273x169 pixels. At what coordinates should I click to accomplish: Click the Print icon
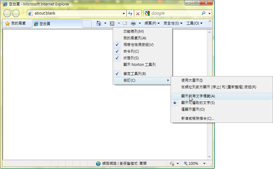(x=133, y=23)
